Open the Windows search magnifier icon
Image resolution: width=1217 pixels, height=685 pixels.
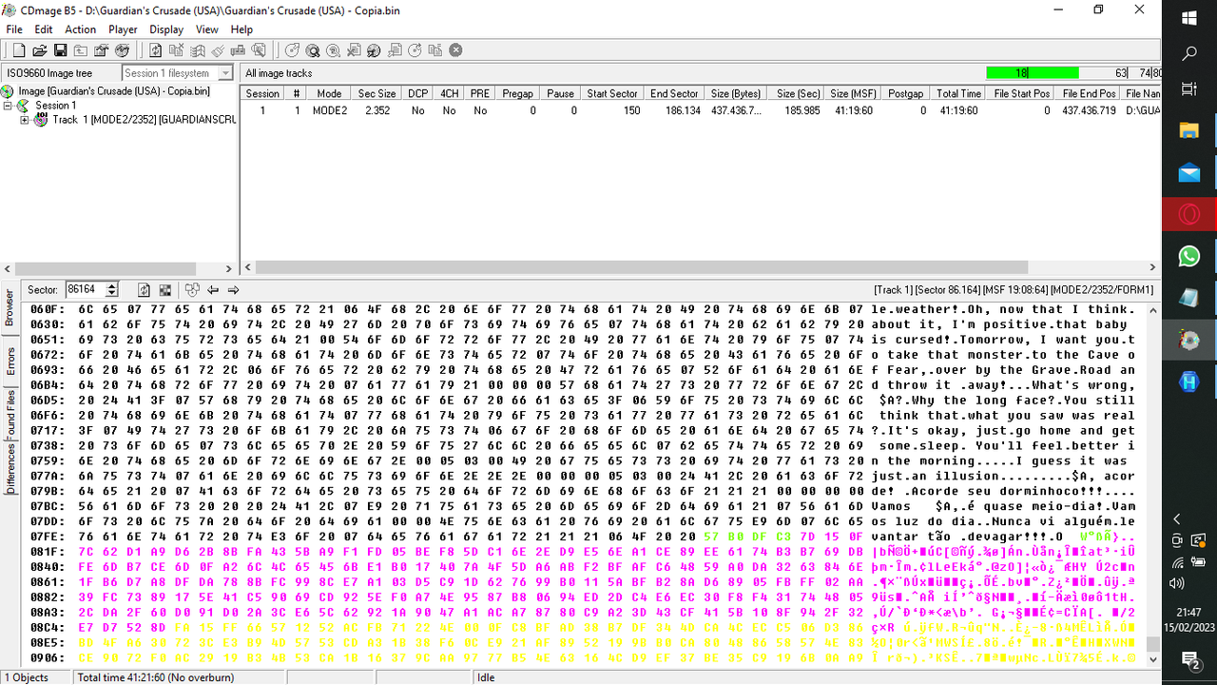click(x=1189, y=54)
